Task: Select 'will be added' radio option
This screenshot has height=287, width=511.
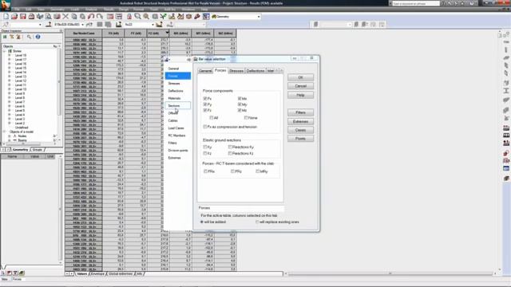Action: click(202, 222)
